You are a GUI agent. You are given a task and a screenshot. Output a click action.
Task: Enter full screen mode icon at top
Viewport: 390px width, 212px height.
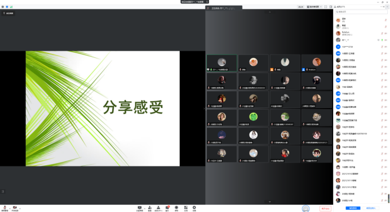326,7
